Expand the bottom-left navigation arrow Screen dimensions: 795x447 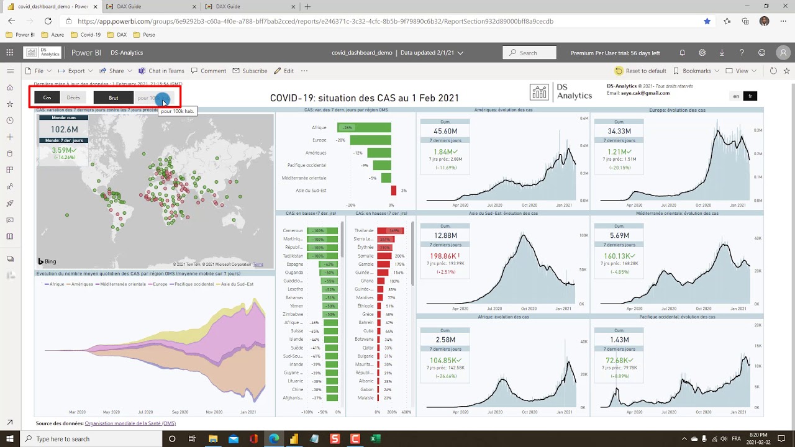click(x=10, y=422)
